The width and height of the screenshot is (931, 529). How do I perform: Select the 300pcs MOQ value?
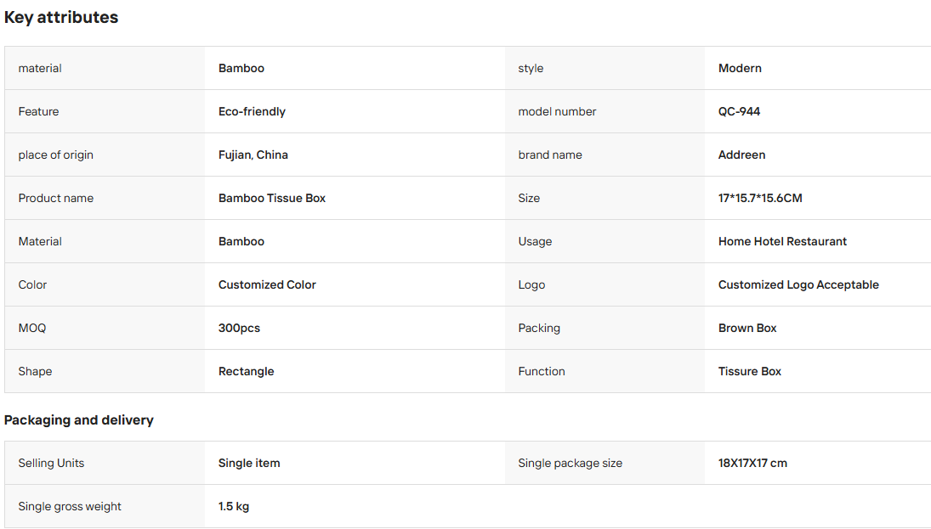coord(239,328)
